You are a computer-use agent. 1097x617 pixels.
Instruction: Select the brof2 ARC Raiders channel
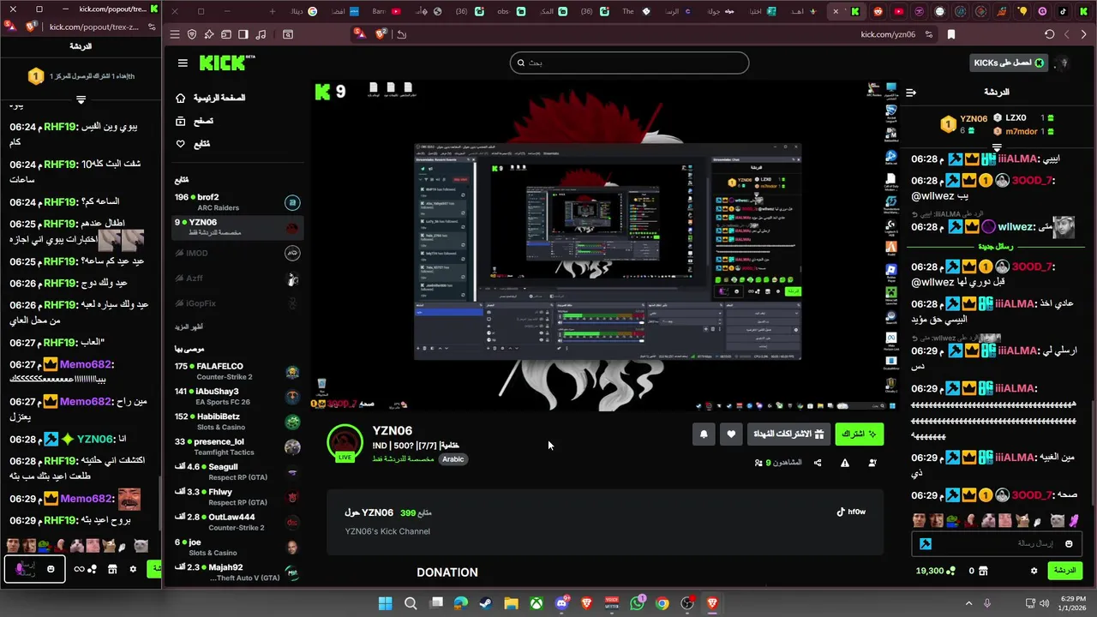(x=237, y=202)
